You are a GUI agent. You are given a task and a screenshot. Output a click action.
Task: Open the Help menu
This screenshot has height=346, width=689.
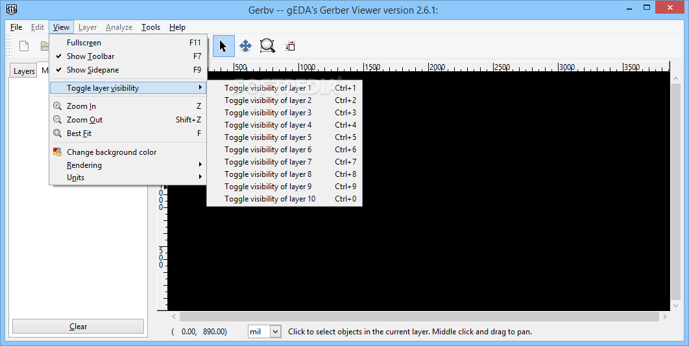click(177, 27)
